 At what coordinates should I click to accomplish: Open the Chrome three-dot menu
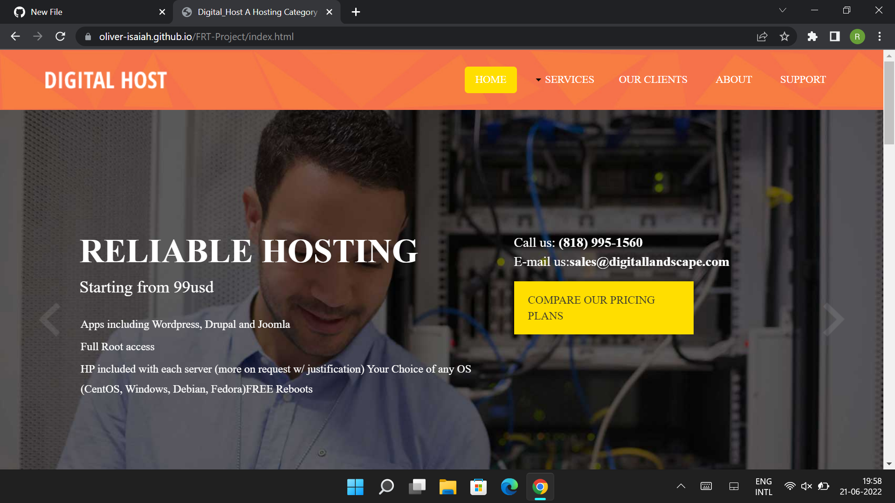[880, 36]
